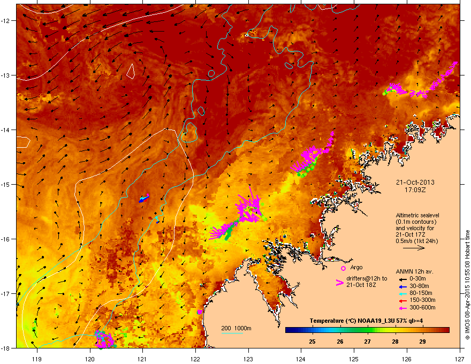Screen dimensions: 471x364
Task: Click the colorbar tick label '26'
Action: tap(340, 342)
